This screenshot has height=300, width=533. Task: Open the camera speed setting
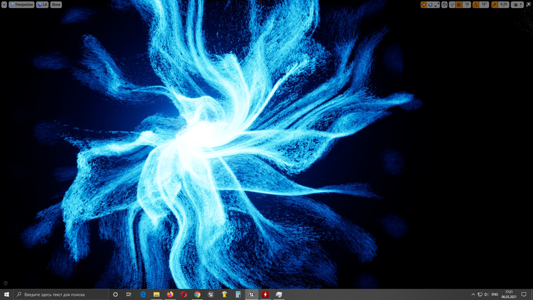click(x=517, y=5)
